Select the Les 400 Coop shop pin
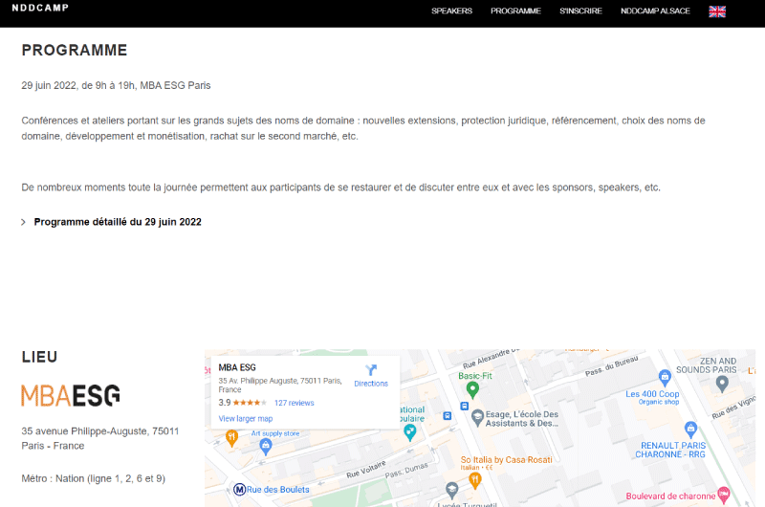 pyautogui.click(x=665, y=378)
